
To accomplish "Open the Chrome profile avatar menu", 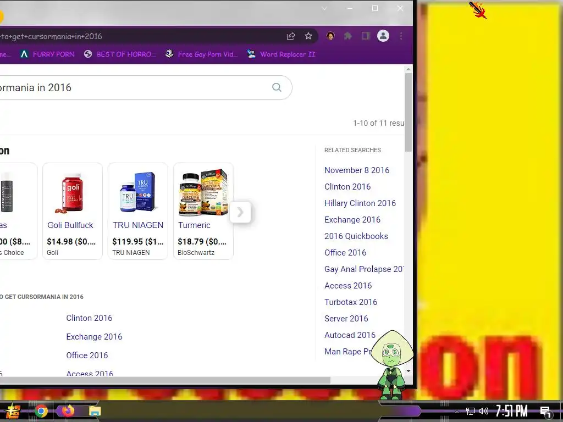I will (x=383, y=36).
